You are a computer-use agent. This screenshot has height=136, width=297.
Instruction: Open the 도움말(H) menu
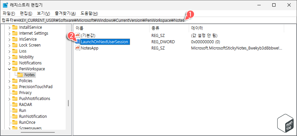[89, 14]
